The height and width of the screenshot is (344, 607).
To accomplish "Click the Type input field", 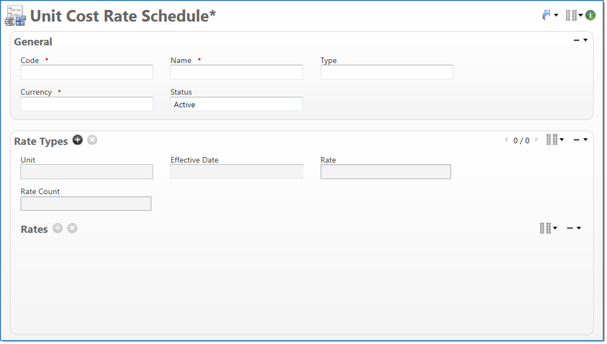I will tap(386, 72).
